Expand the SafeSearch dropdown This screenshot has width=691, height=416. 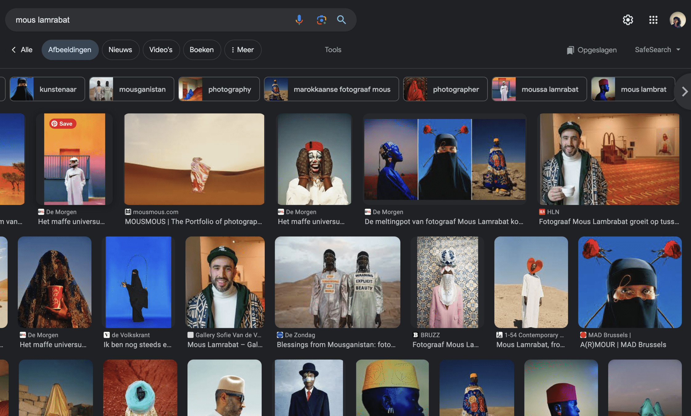tap(657, 50)
